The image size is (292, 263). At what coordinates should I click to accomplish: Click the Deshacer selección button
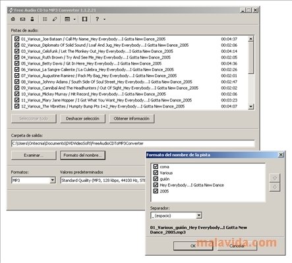point(82,119)
